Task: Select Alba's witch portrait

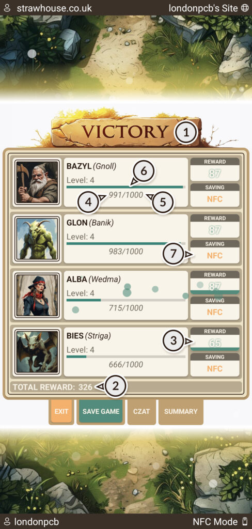Action: pos(38,295)
